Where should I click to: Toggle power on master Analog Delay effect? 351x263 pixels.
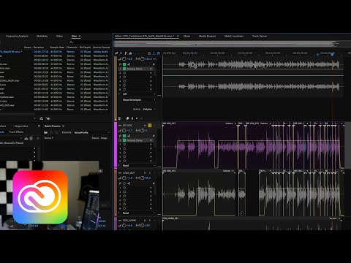(124, 69)
